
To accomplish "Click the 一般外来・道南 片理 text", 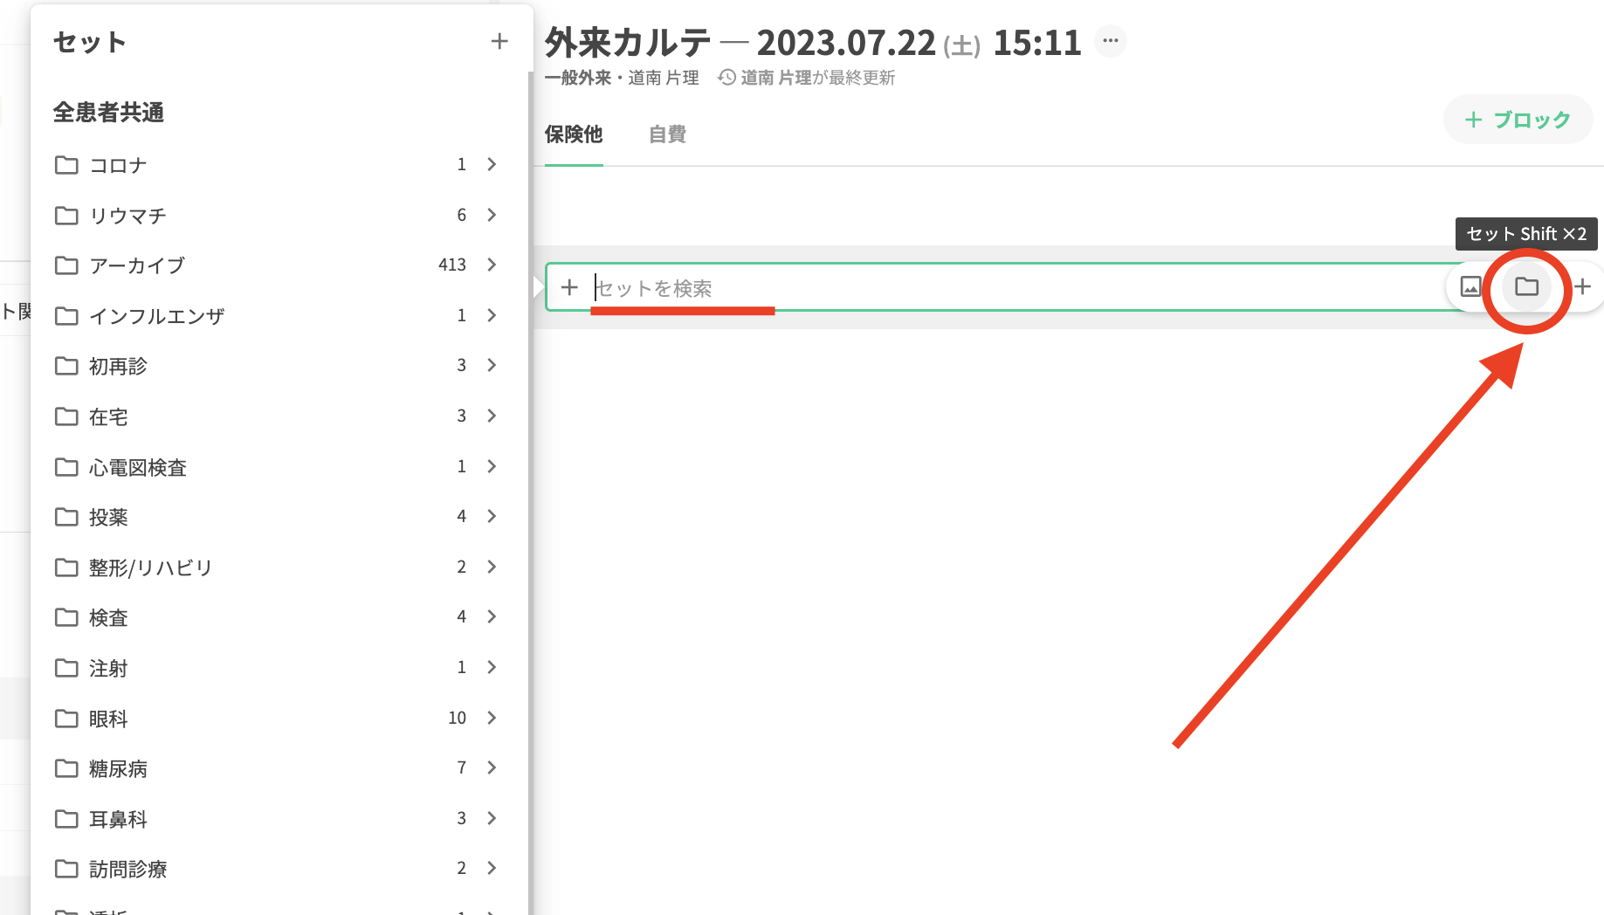I will click(622, 78).
